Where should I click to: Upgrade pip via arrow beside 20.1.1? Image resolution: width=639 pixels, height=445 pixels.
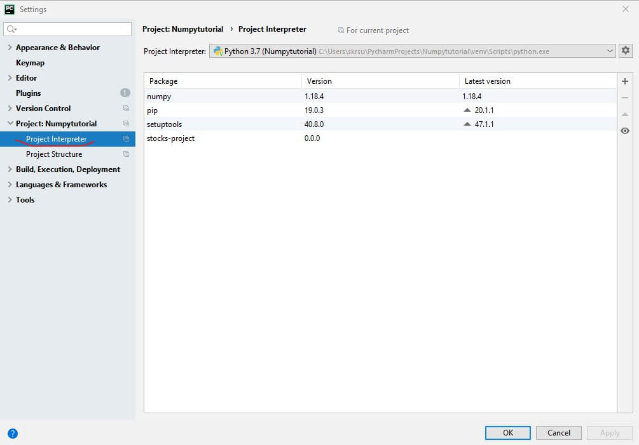pyautogui.click(x=467, y=111)
